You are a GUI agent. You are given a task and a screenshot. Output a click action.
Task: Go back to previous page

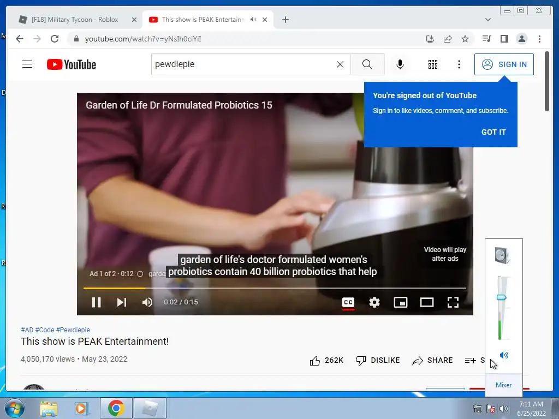point(20,39)
